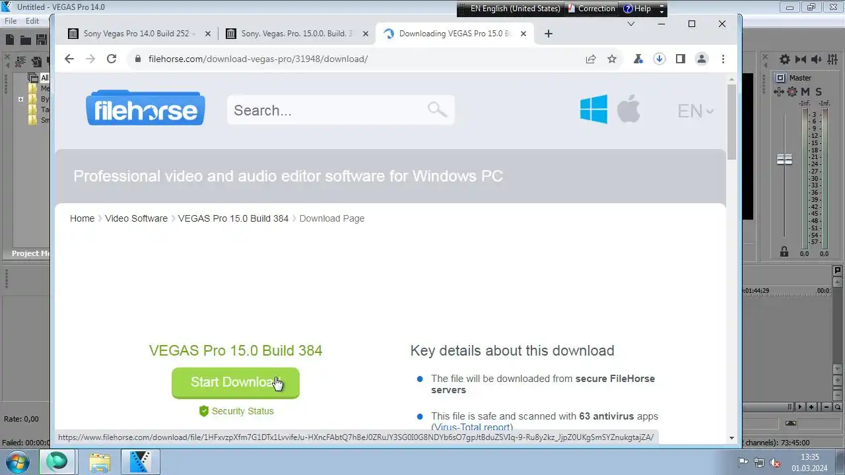
Task: Click the Master volume fader handle
Action: (784, 160)
